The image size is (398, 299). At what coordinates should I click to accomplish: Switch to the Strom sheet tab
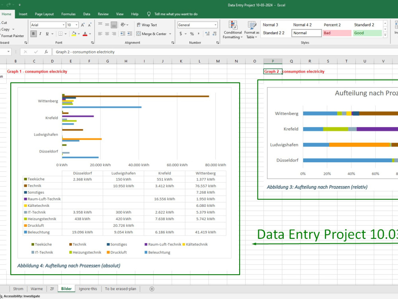click(18, 289)
